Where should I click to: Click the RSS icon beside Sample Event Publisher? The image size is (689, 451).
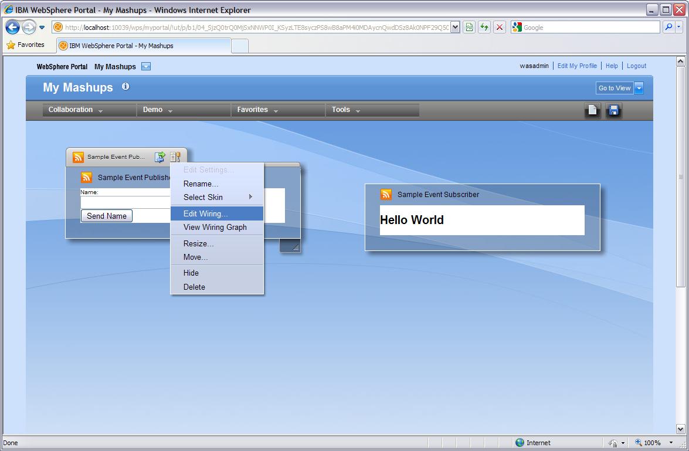pyautogui.click(x=87, y=177)
